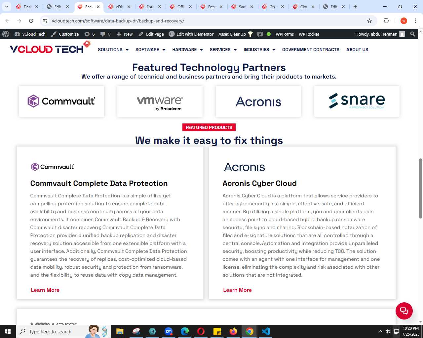Open the Asset CleanUp menu

(x=236, y=34)
